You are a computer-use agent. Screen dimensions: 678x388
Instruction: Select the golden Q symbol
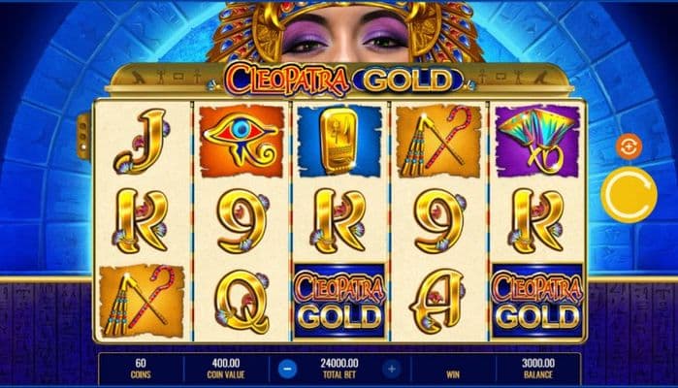point(242,302)
